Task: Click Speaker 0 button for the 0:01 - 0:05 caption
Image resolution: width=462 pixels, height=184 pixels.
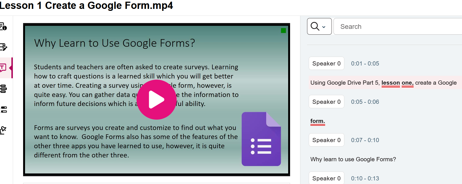Action: point(327,64)
